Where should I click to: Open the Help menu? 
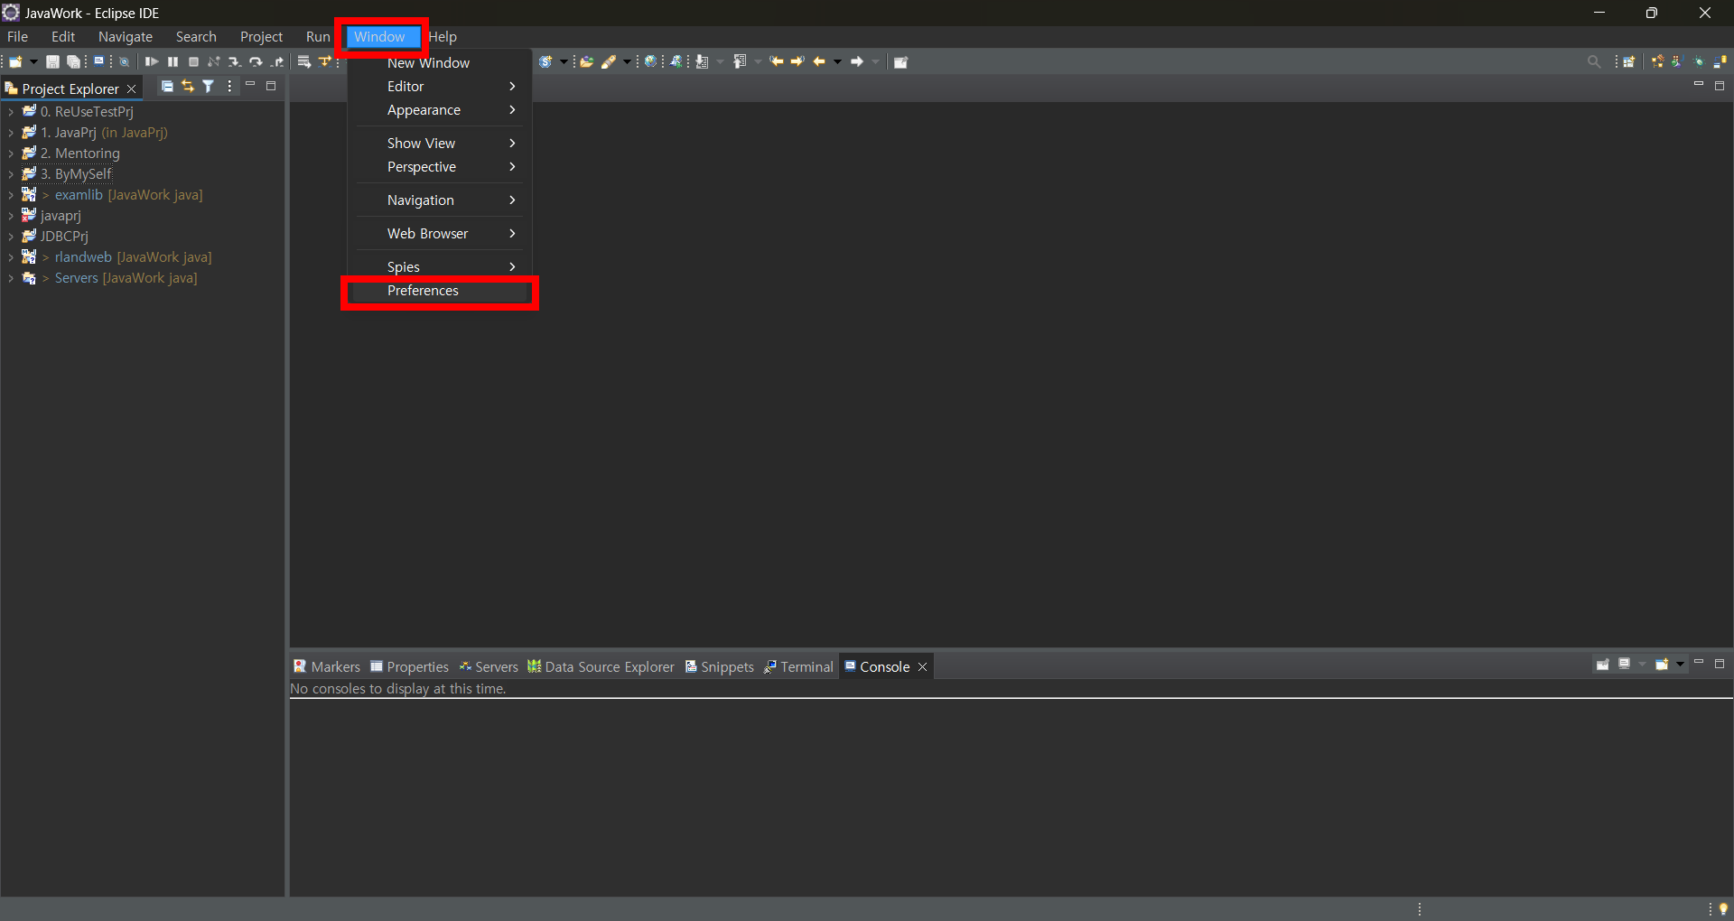click(443, 37)
